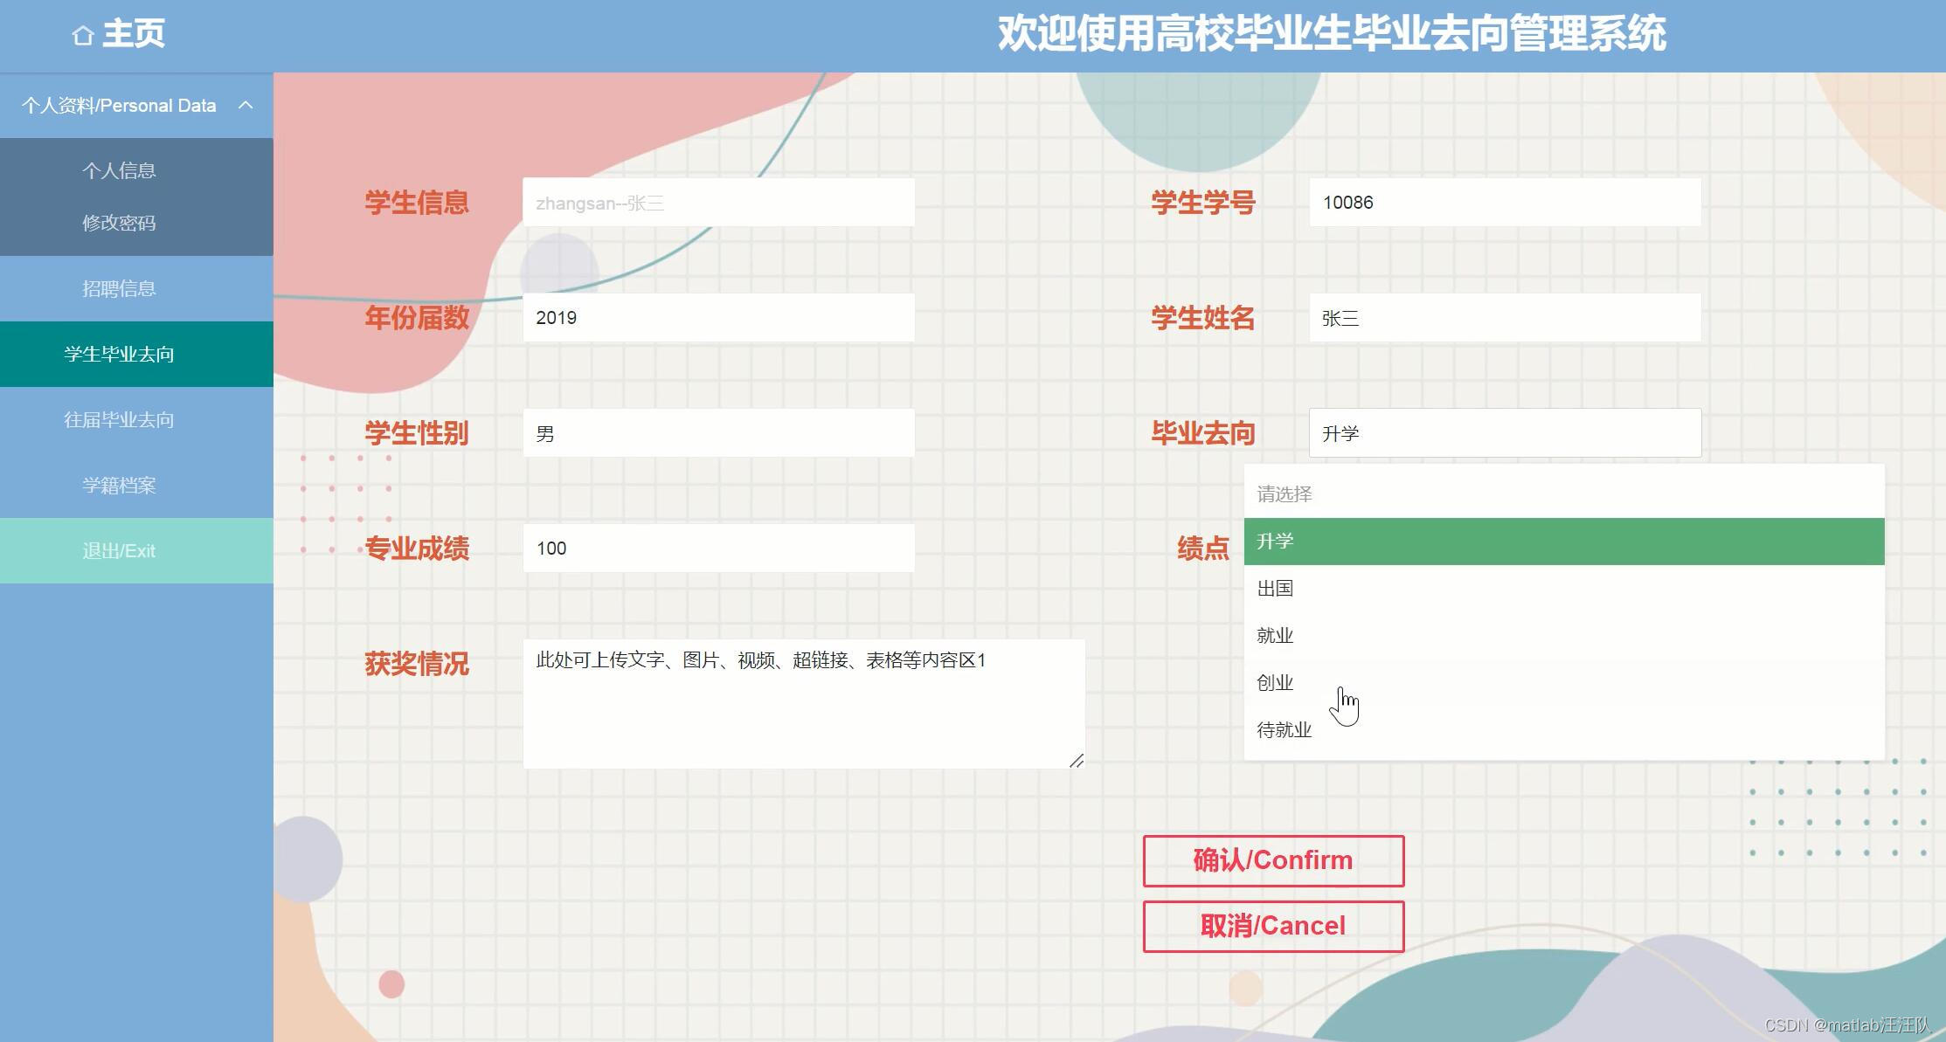This screenshot has height=1042, width=1946.
Task: Choose 就业 option in dropdown
Action: pyautogui.click(x=1275, y=636)
